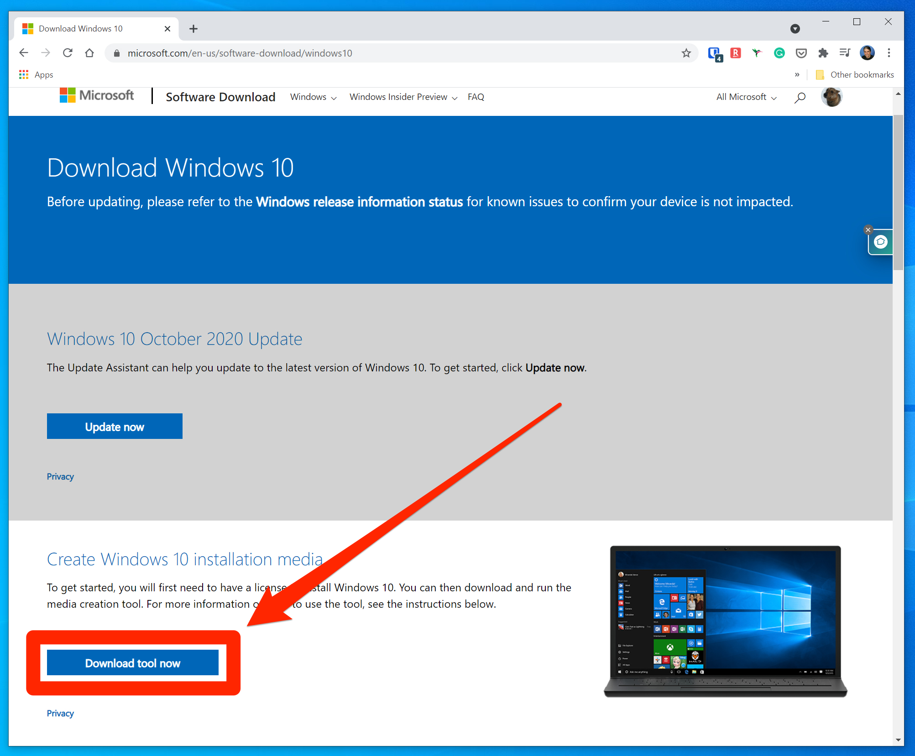915x756 pixels.
Task: Expand the Windows dropdown menu
Action: tap(314, 96)
